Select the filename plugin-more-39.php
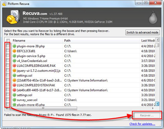The width and height of the screenshot is (164, 129). click(x=31, y=46)
